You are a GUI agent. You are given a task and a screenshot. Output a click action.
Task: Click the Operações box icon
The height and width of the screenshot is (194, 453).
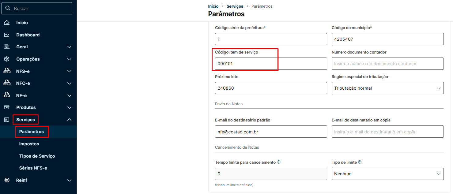click(7, 59)
